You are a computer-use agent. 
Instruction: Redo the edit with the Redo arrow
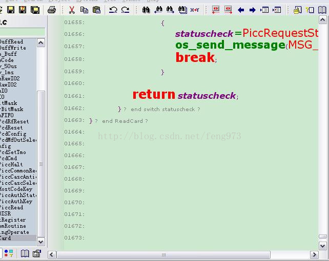(125, 10)
